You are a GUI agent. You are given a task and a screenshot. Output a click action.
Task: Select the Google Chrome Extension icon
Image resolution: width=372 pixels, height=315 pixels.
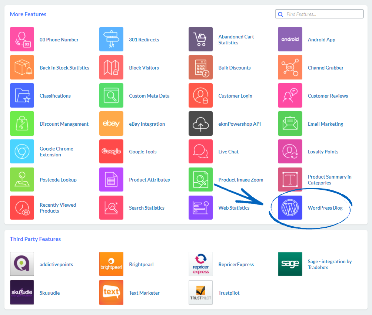22,152
